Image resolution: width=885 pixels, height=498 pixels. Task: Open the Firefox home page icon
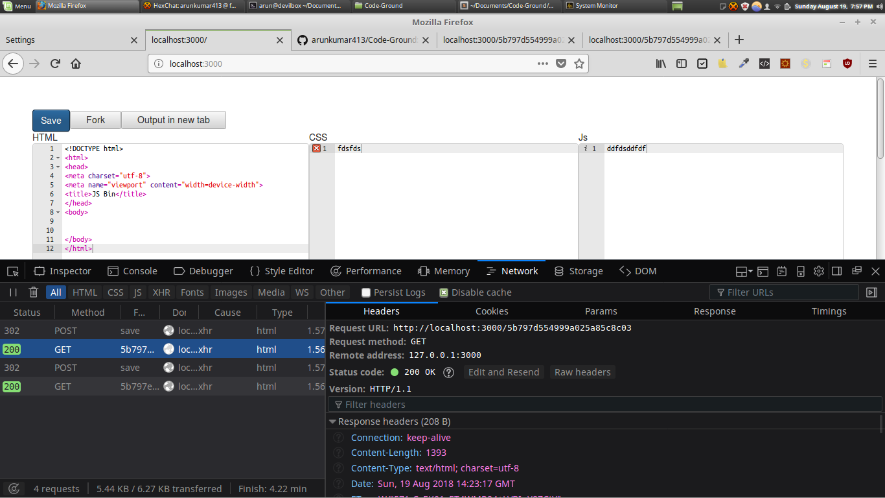click(x=76, y=64)
